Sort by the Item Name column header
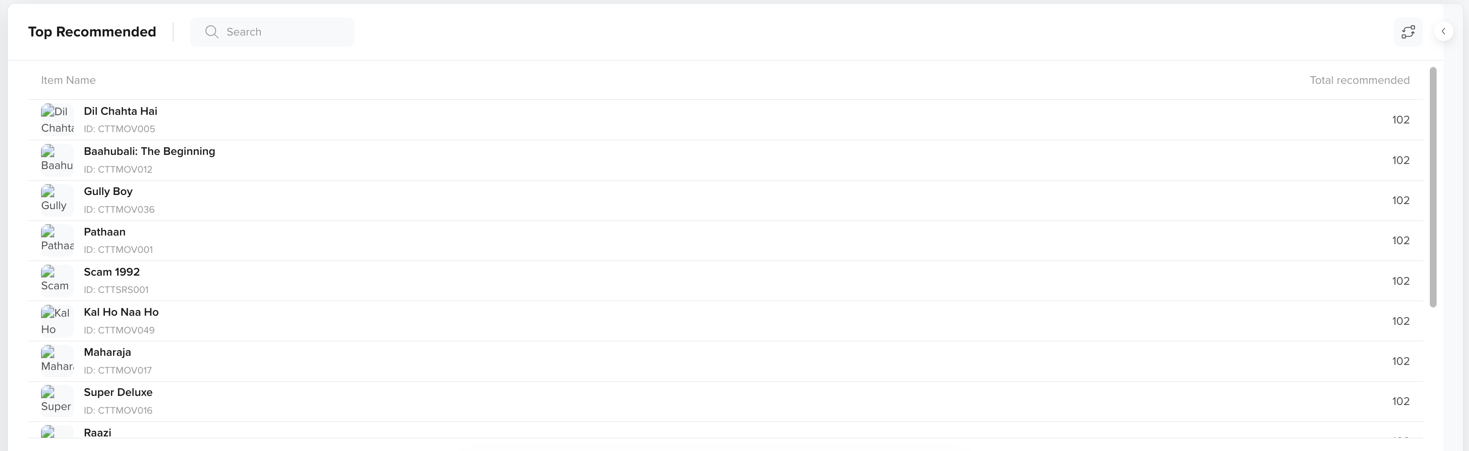The image size is (1469, 451). click(68, 80)
